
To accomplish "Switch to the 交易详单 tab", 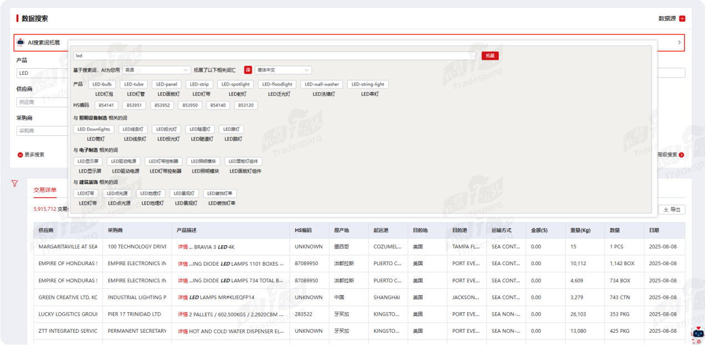I will (x=44, y=190).
